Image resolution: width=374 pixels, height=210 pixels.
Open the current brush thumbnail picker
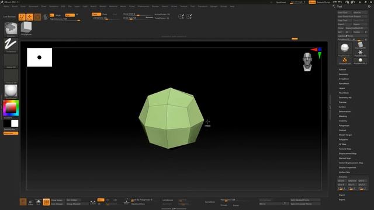(x=11, y=29)
